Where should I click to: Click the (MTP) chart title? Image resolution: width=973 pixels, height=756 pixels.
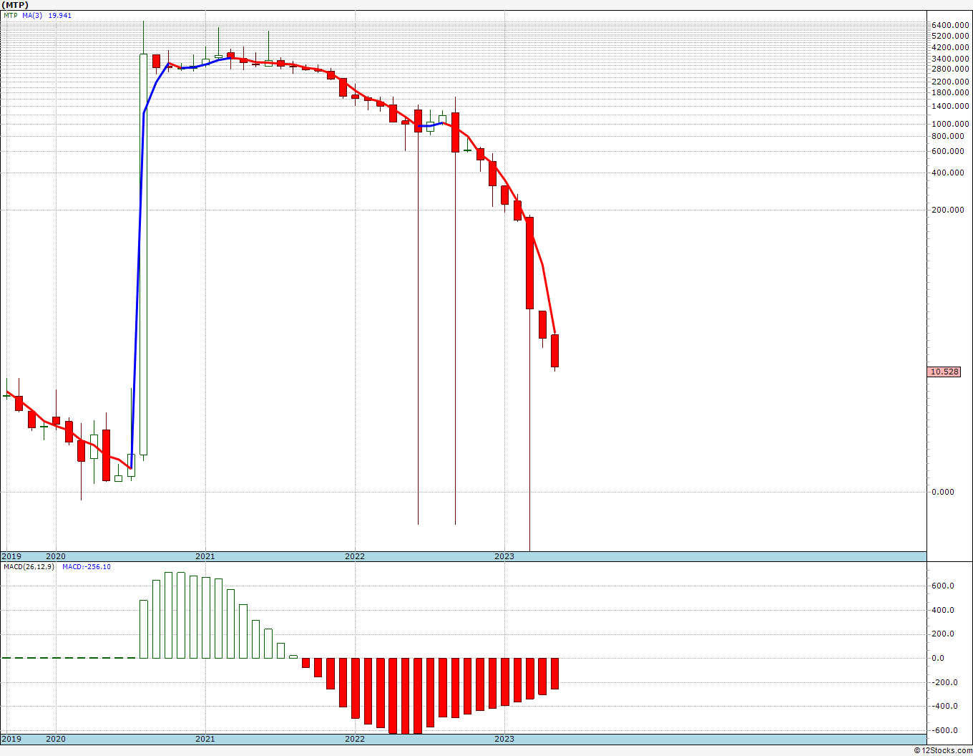pyautogui.click(x=15, y=4)
